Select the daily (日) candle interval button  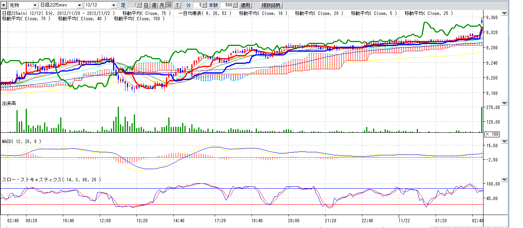pos(146,5)
